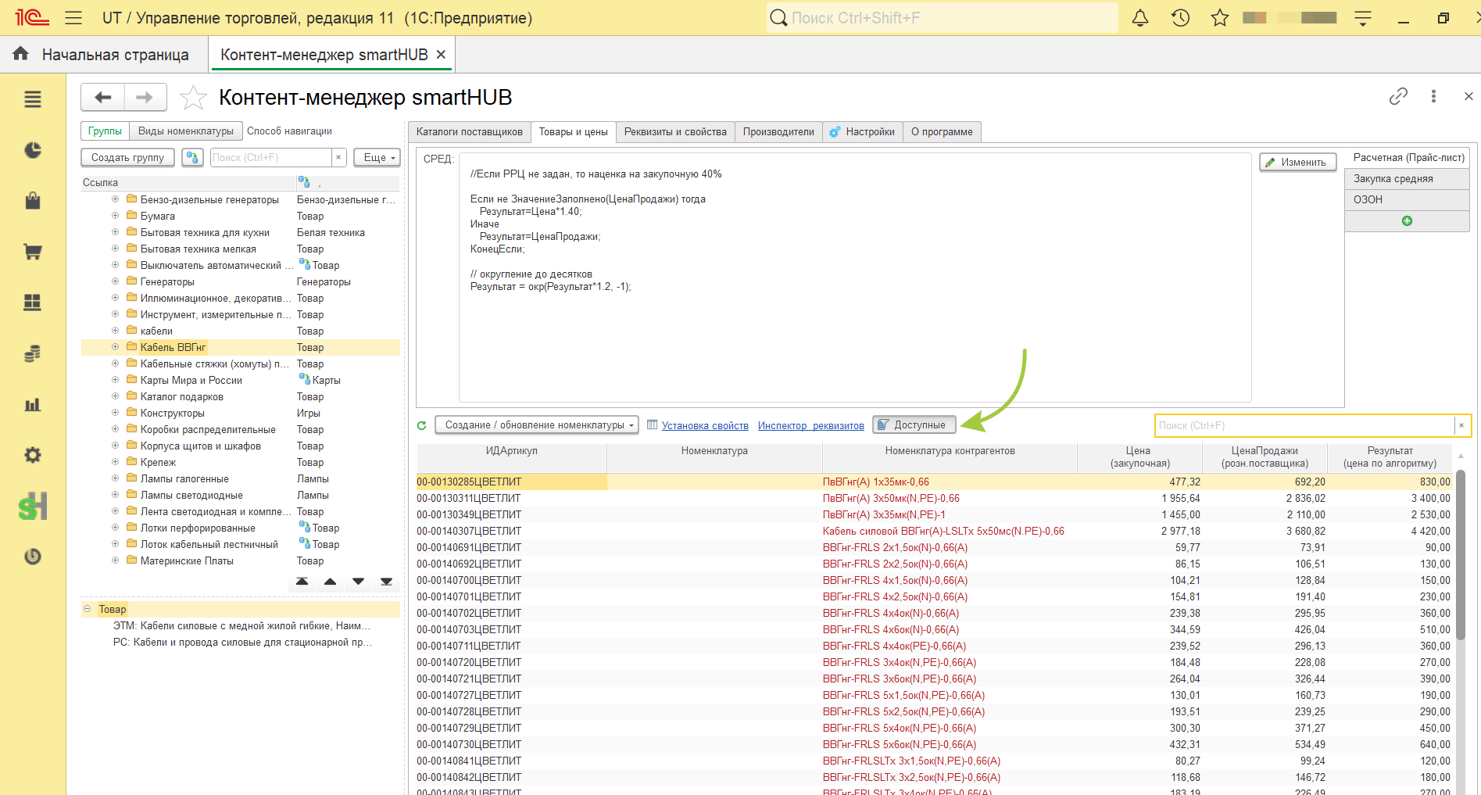1481x795 pixels.
Task: Switch to Виды номенклатуры navigation mode
Action: click(186, 131)
